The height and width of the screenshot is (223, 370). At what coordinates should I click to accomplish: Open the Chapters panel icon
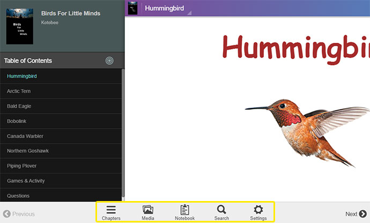click(x=111, y=210)
